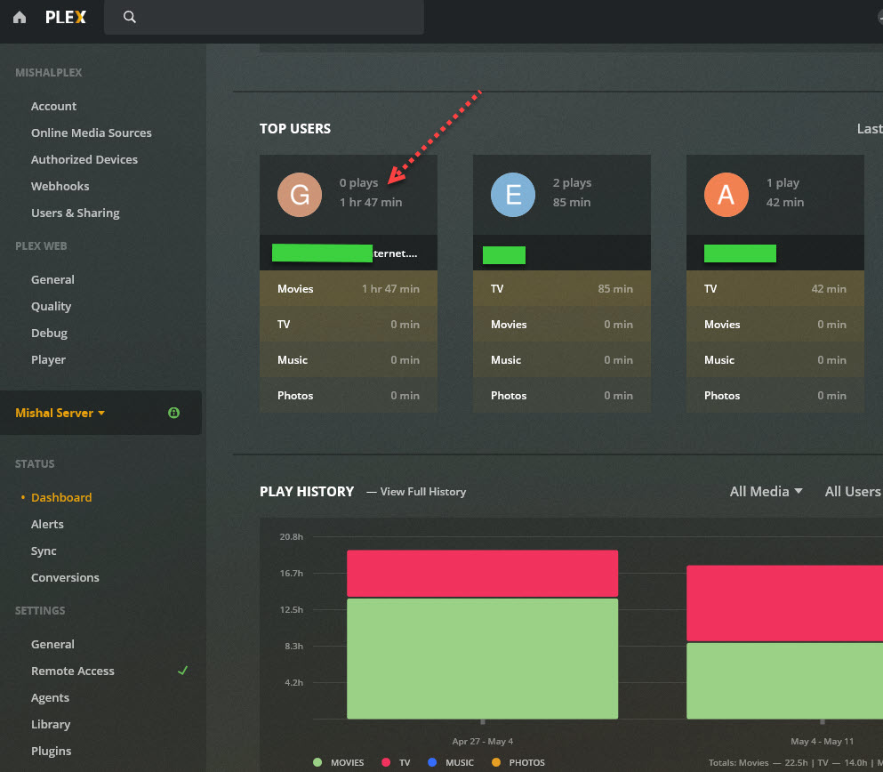This screenshot has height=772, width=883.
Task: Open View Full History link
Action: (423, 492)
